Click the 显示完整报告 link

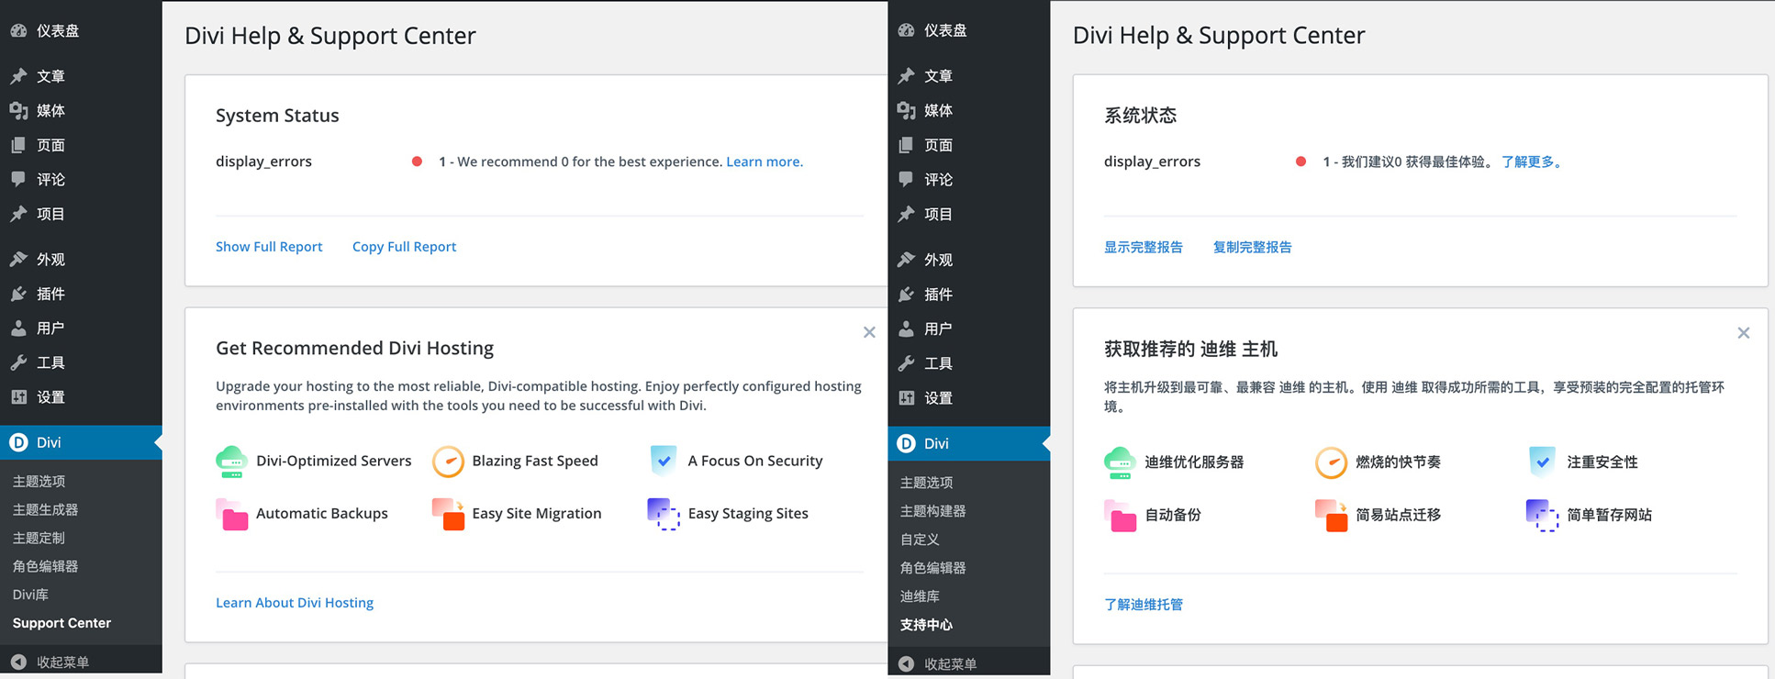click(1144, 247)
